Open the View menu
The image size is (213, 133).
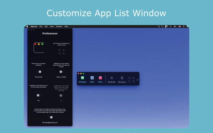coord(52,27)
